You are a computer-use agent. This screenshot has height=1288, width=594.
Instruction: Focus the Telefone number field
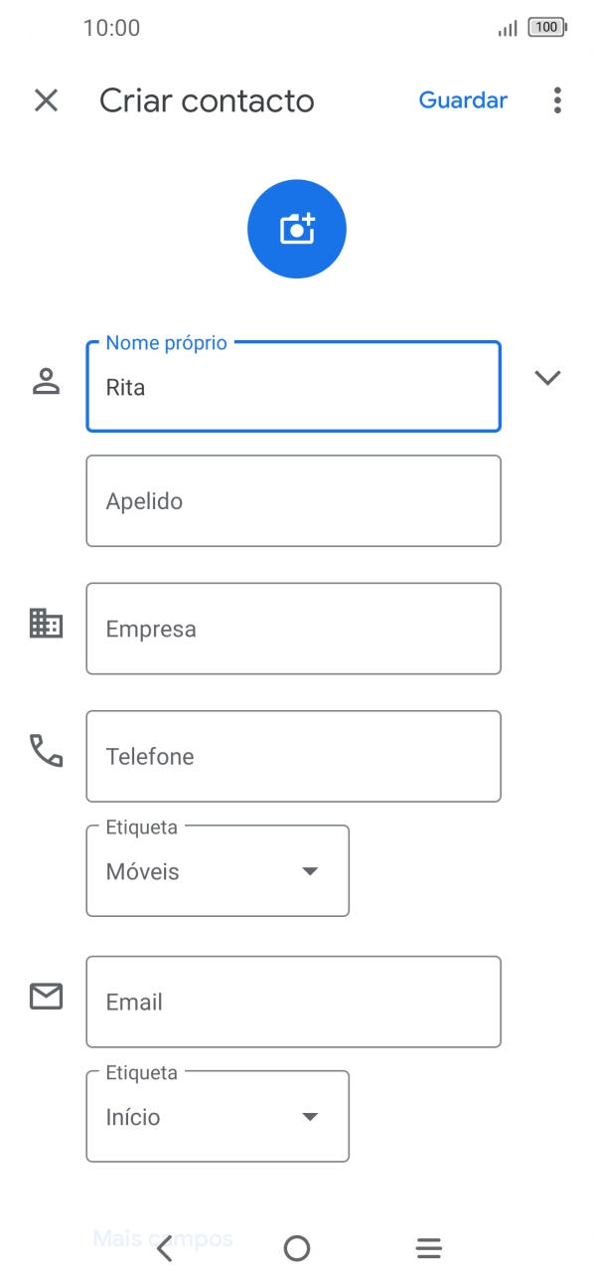293,756
